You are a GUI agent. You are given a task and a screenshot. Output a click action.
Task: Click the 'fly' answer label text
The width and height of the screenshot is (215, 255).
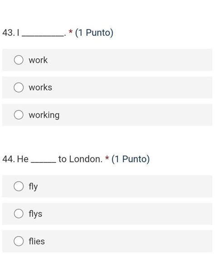click(x=33, y=186)
